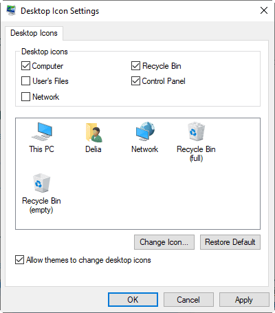Viewport: 275px width, 313px height.
Task: Close the Desktop Icon Settings dialog
Action: pos(264,10)
